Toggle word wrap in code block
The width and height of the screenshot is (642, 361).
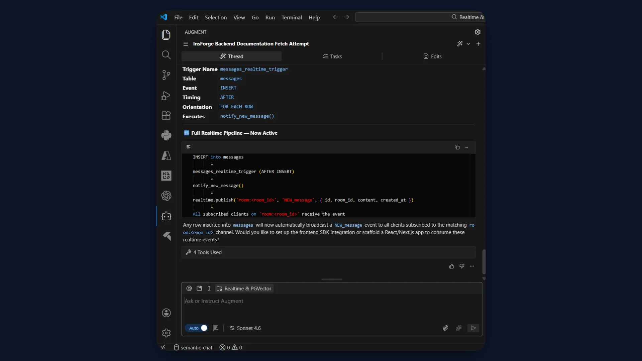(x=189, y=147)
